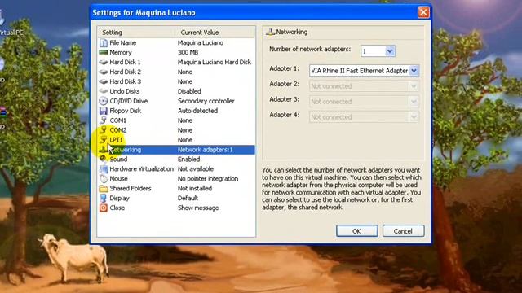Click the 'Maquina Luciano Hard Disk' value
522x293 pixels.
pyautogui.click(x=215, y=62)
